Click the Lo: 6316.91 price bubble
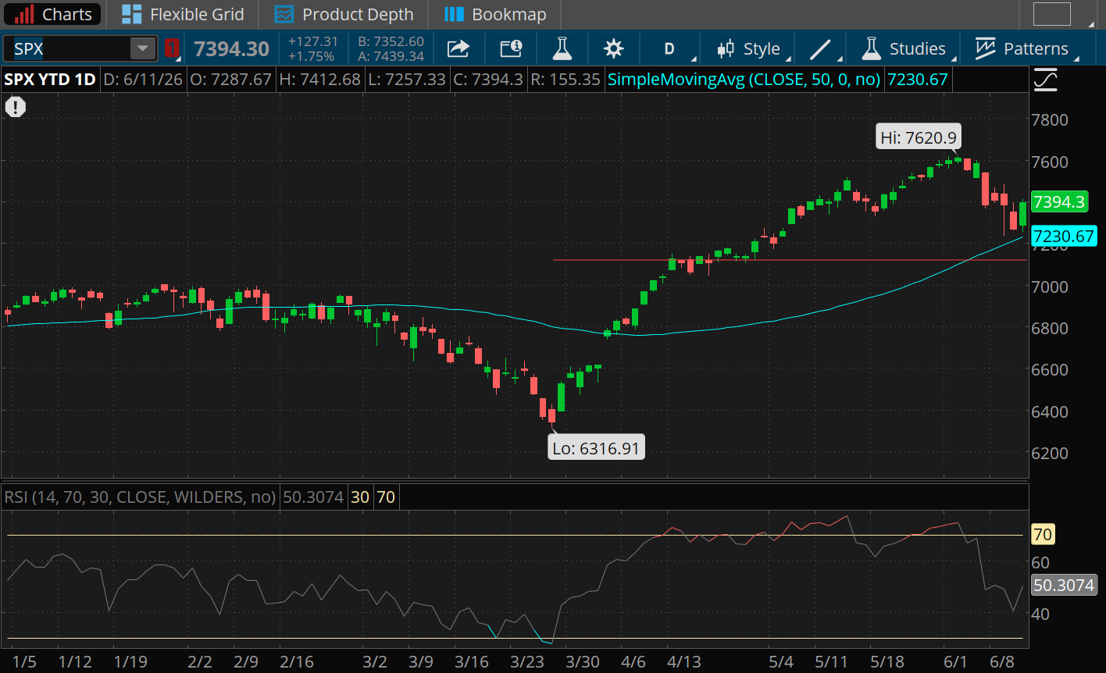The image size is (1106, 673). 597,447
